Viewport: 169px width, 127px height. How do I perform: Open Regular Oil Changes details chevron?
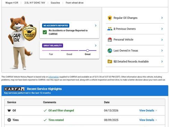(162, 18)
